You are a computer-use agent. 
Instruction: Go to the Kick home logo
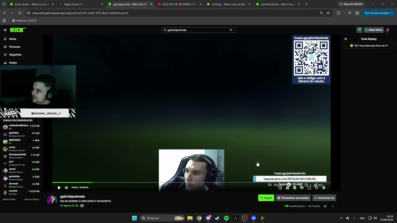[x=18, y=30]
